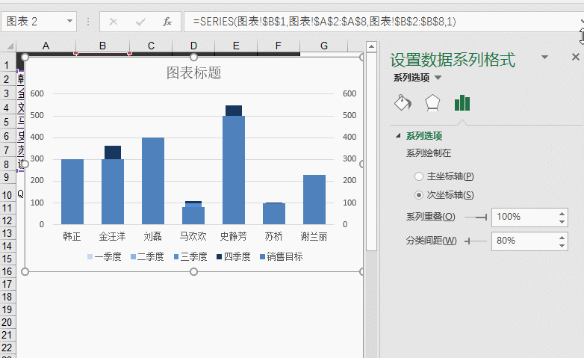This screenshot has height=358, width=584.
Task: Open the 系列选项 dropdown under pane title
Action: (x=438, y=78)
